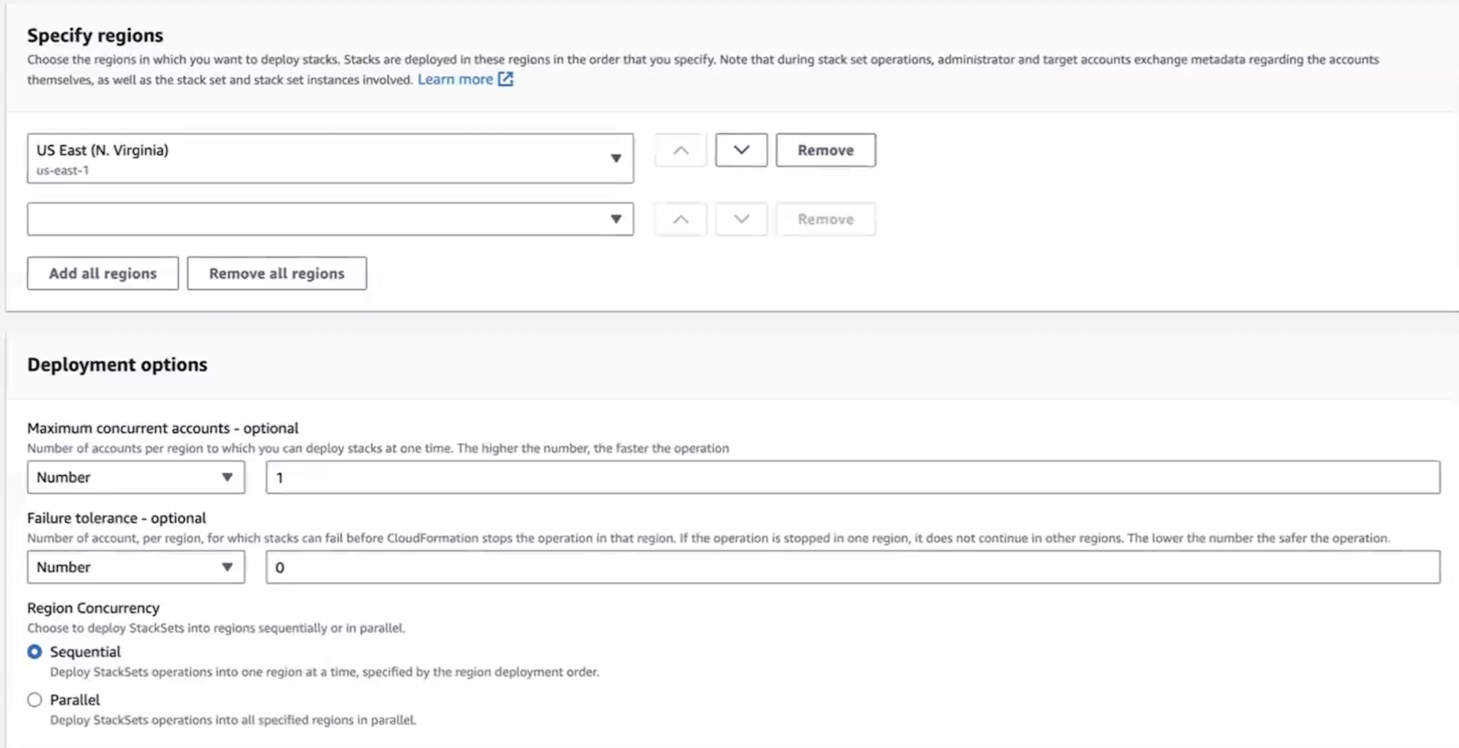The width and height of the screenshot is (1459, 748).
Task: Open the Maximum concurrent accounts Number dropdown
Action: (136, 477)
